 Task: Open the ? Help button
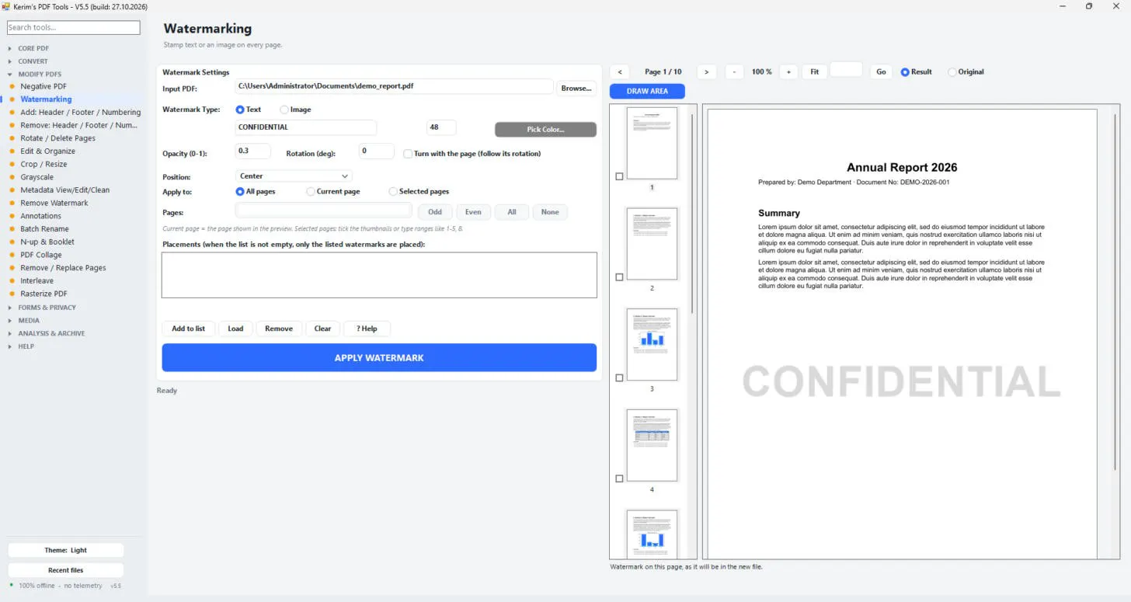(367, 329)
